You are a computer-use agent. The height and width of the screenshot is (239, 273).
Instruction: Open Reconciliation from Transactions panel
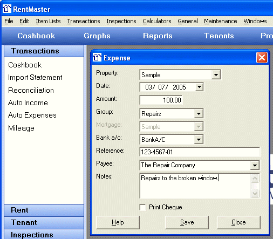pos(31,90)
